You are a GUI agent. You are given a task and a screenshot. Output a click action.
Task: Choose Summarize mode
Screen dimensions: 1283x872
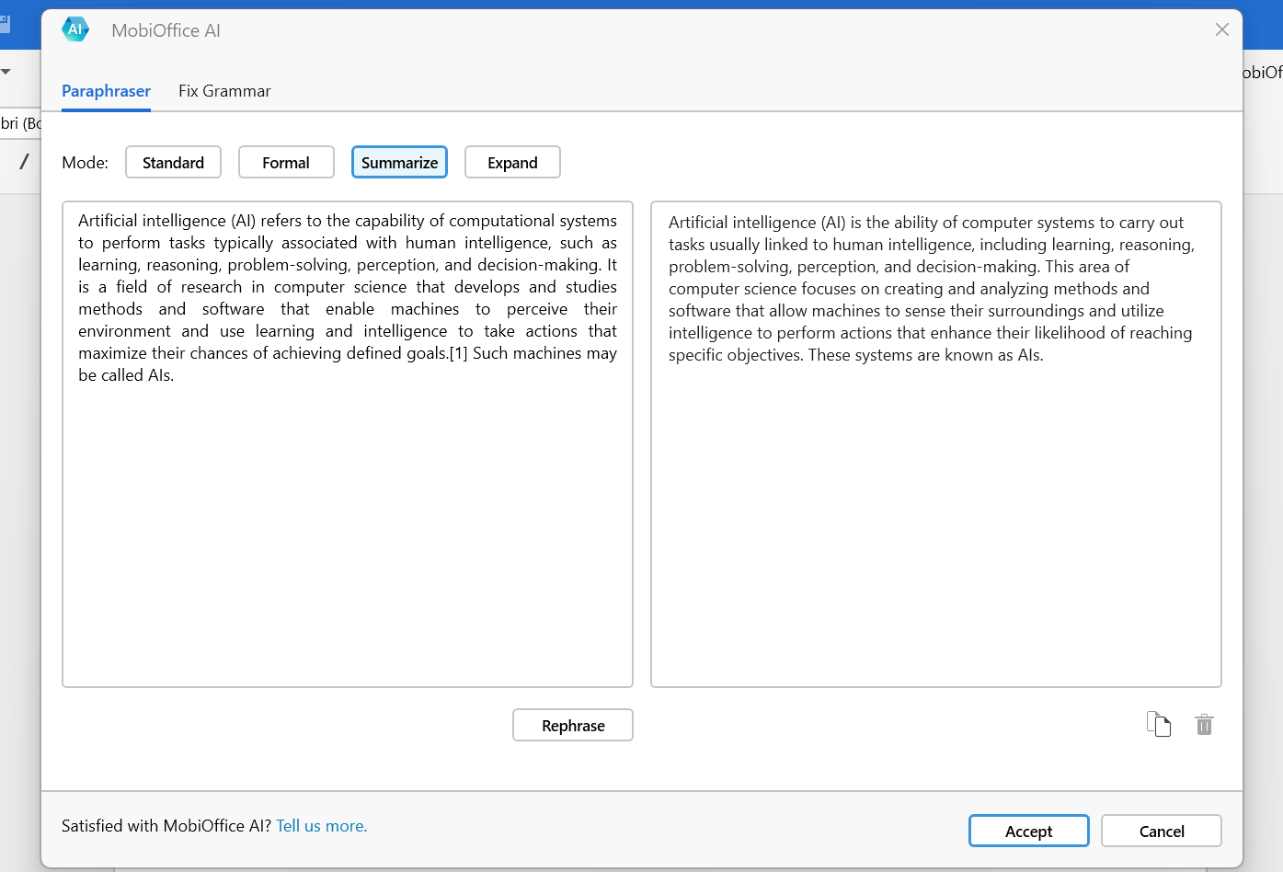point(399,162)
